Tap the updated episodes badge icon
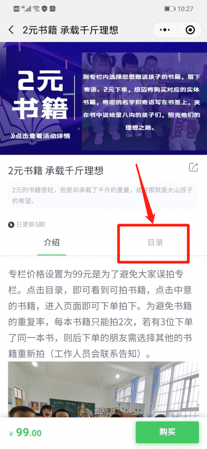 pos(11,225)
